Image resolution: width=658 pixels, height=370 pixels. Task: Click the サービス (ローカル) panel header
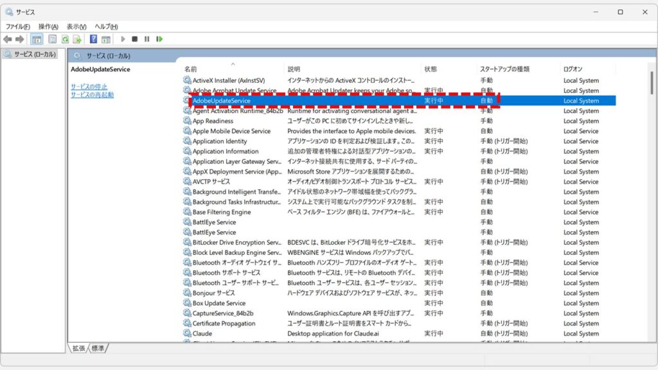108,55
